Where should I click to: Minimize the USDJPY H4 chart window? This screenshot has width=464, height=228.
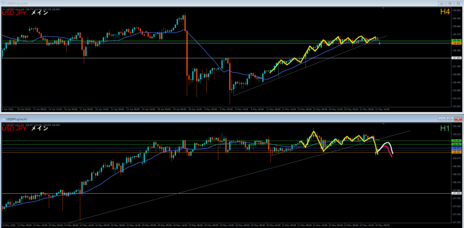click(x=441, y=3)
